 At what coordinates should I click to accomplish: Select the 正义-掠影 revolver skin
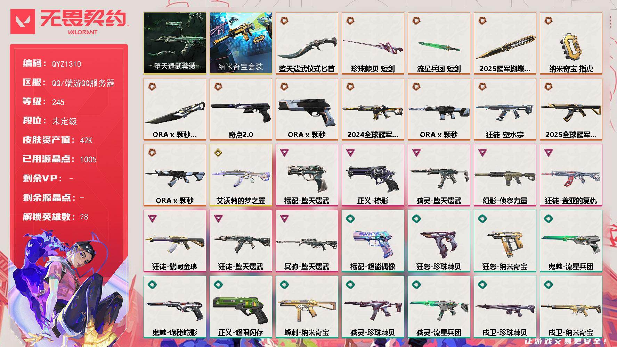(x=373, y=175)
